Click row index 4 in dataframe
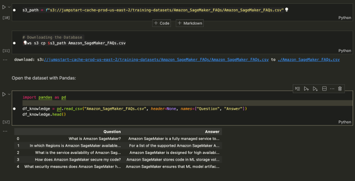Viewport: 355px width, 181px height. [18, 167]
